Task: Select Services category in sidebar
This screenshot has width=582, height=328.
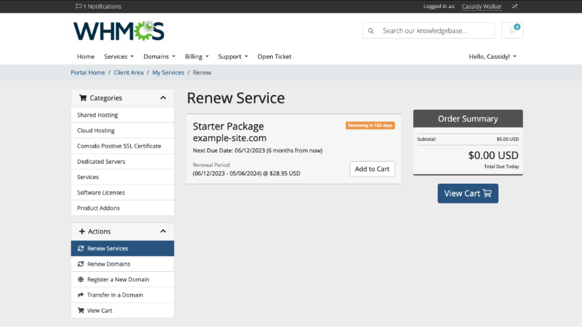Action: click(123, 177)
